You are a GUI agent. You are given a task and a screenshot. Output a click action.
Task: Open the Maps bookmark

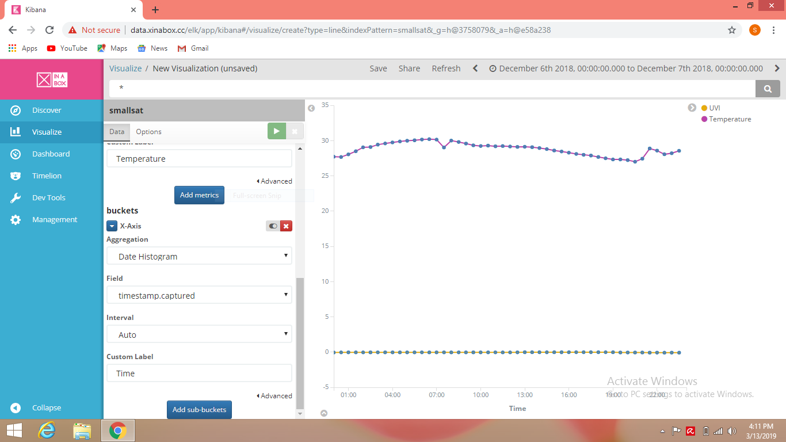pyautogui.click(x=112, y=48)
